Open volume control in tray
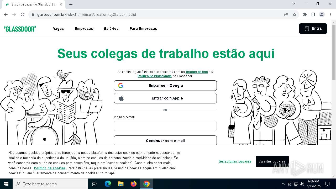The height and width of the screenshot is (189, 336). click(302, 184)
